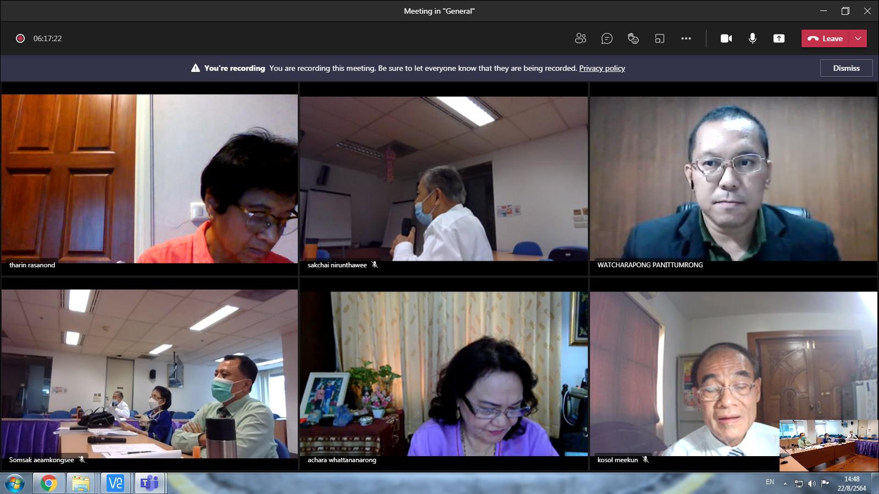Open File Explorer from the taskbar
The image size is (879, 494).
click(81, 483)
